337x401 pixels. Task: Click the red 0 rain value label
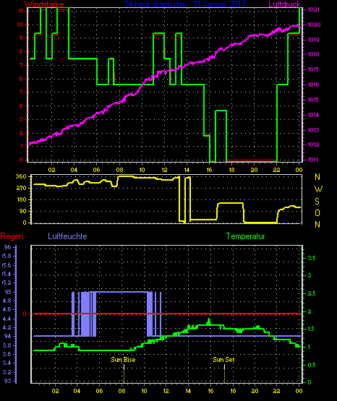[x=25, y=314]
